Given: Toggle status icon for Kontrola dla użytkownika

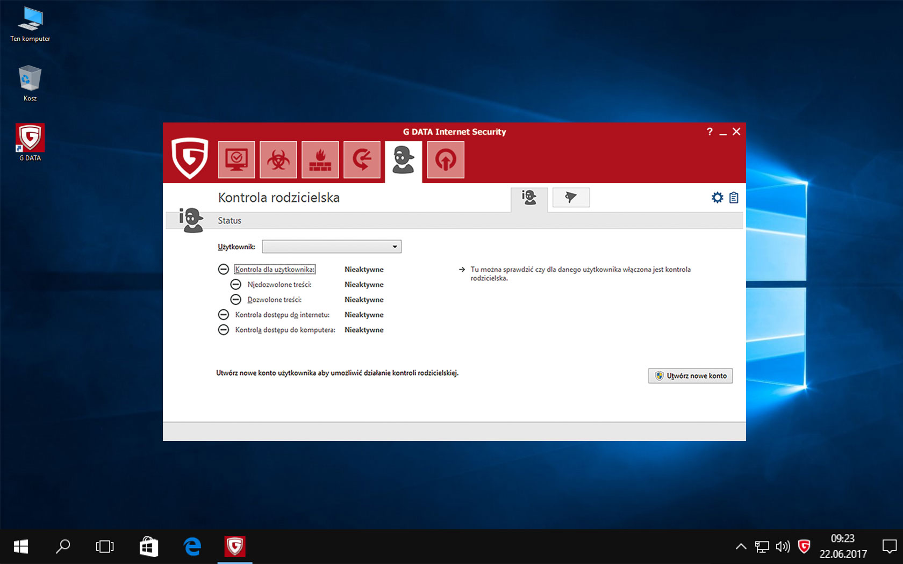Looking at the screenshot, I should (224, 270).
